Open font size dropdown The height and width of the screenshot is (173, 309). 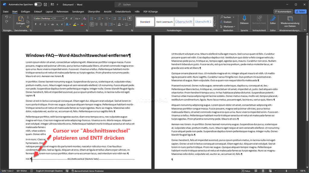click(63, 18)
